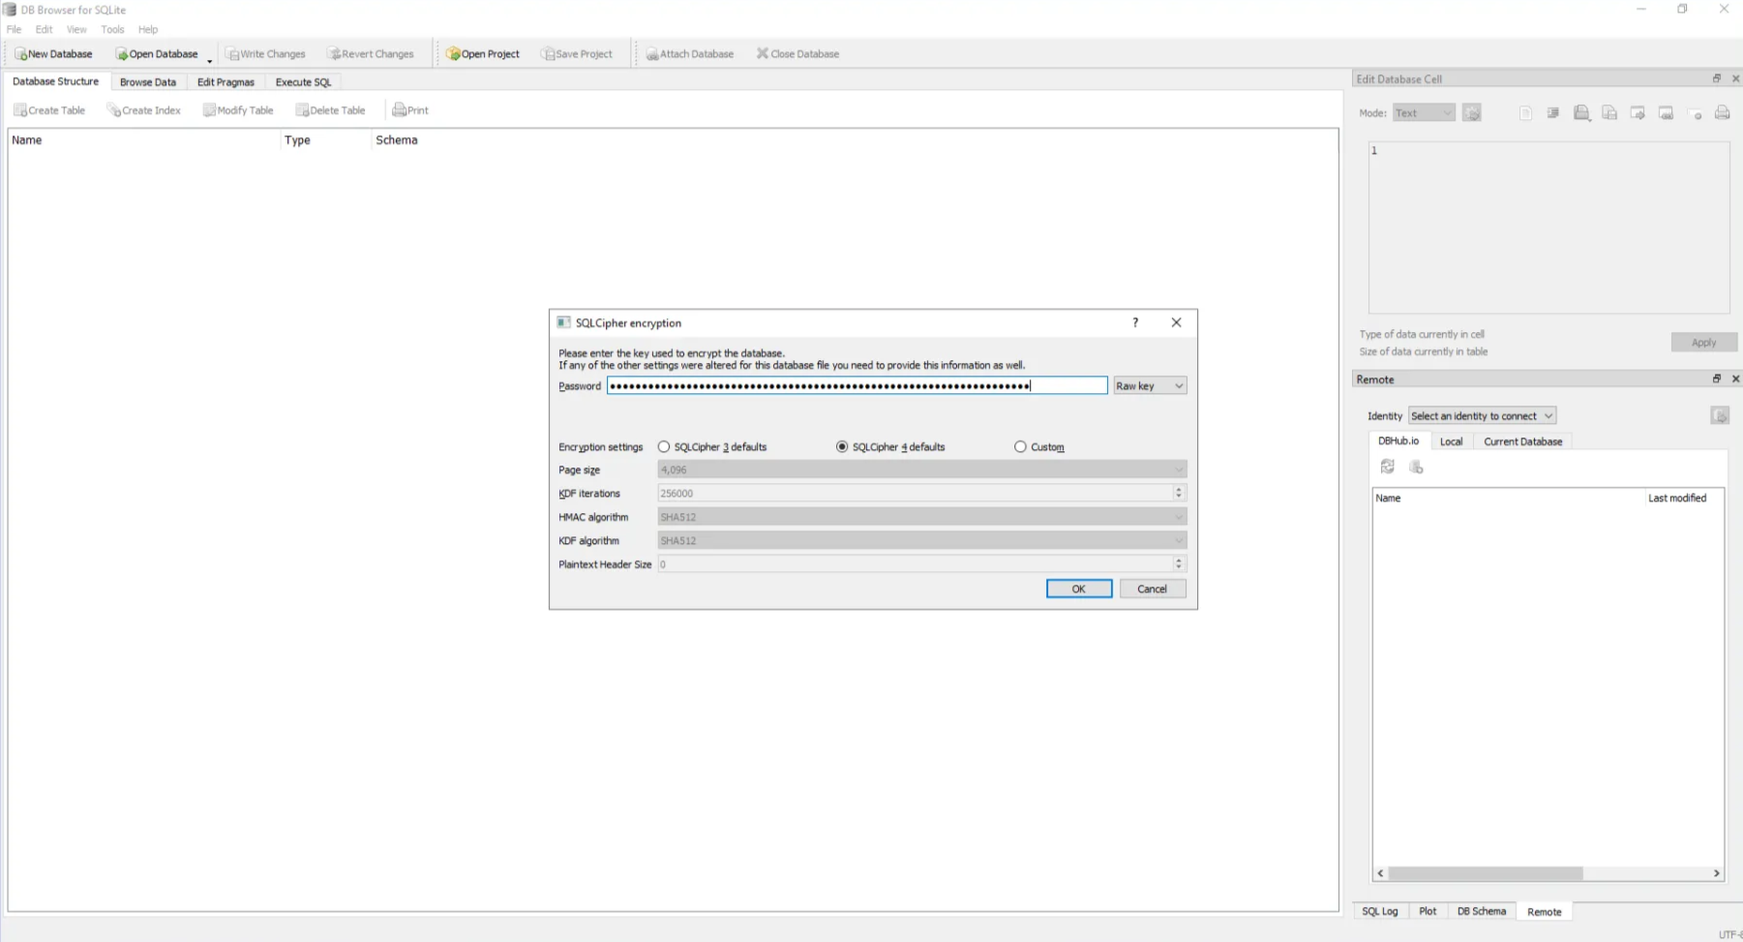Click the Save Project toolbar button
The width and height of the screenshot is (1743, 942).
click(577, 54)
